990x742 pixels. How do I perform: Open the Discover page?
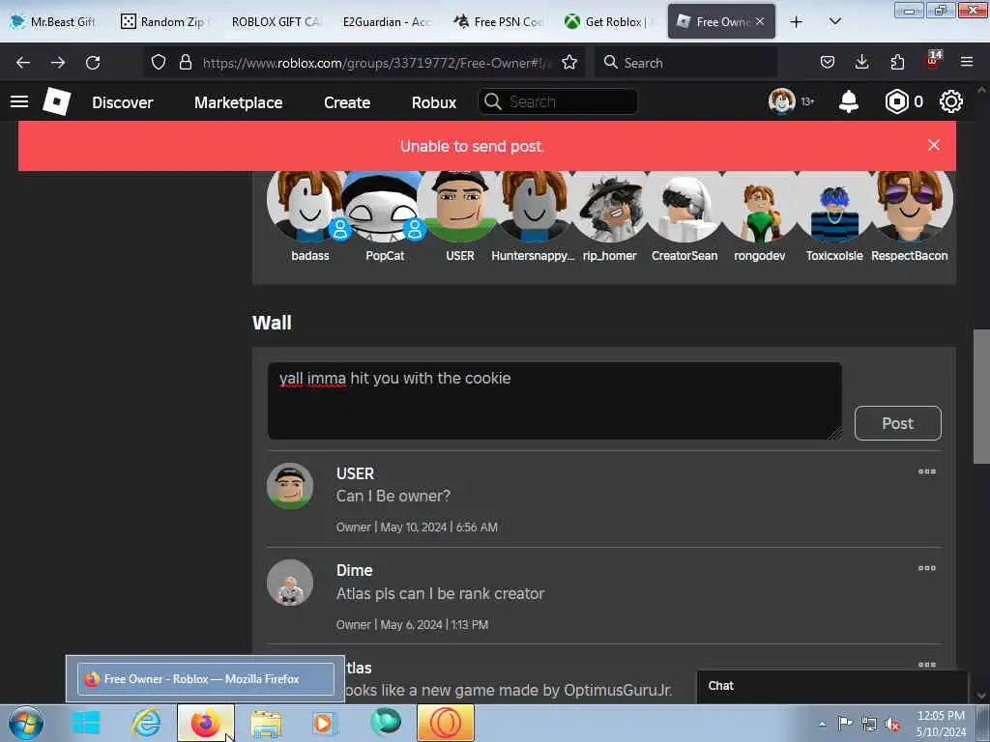123,102
